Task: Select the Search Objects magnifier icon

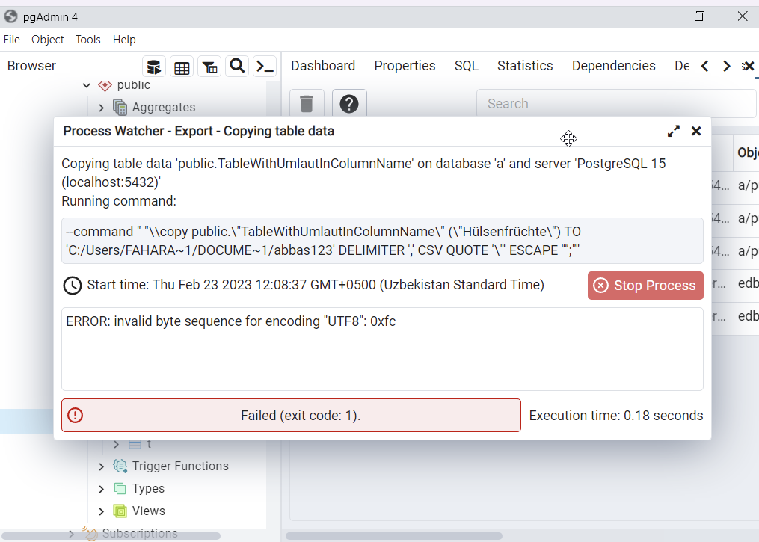Action: (237, 66)
